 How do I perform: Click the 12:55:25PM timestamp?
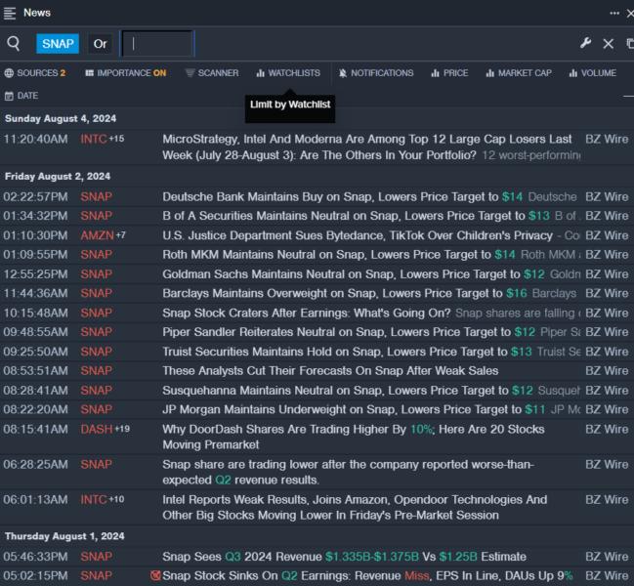pos(35,274)
